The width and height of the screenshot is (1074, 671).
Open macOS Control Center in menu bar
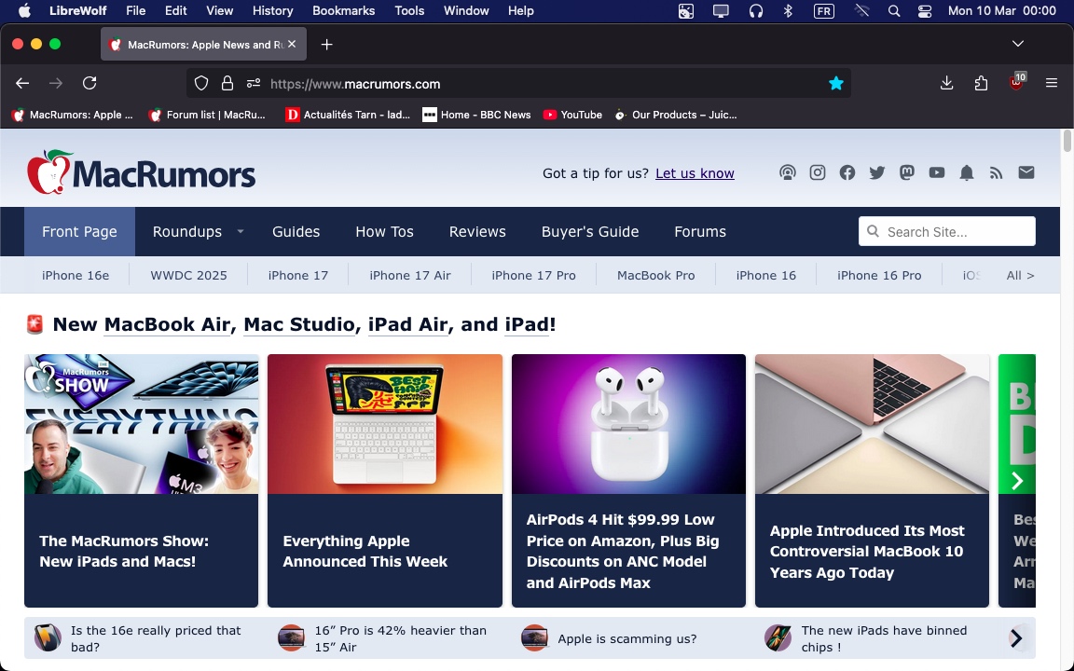coord(925,11)
